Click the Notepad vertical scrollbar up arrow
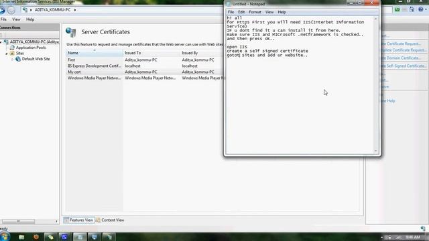The height and width of the screenshot is (241, 429). pyautogui.click(x=375, y=19)
